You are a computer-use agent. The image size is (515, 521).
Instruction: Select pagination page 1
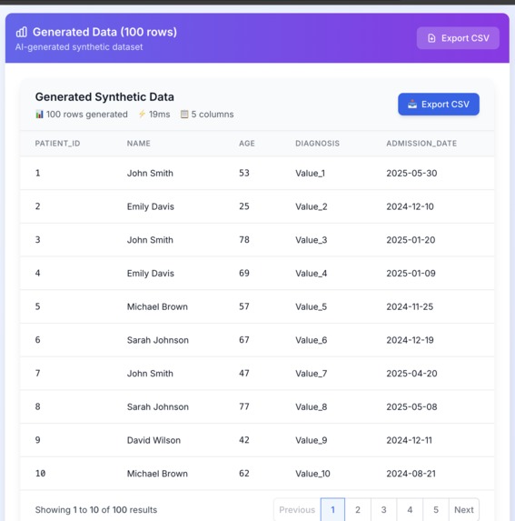click(332, 509)
